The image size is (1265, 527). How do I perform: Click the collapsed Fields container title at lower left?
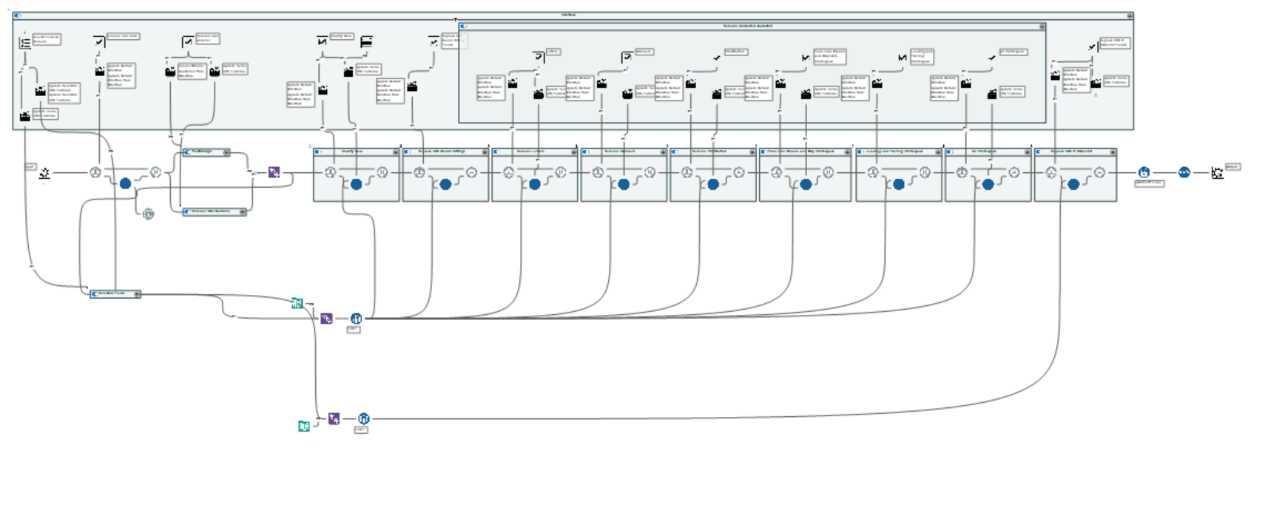coord(111,293)
